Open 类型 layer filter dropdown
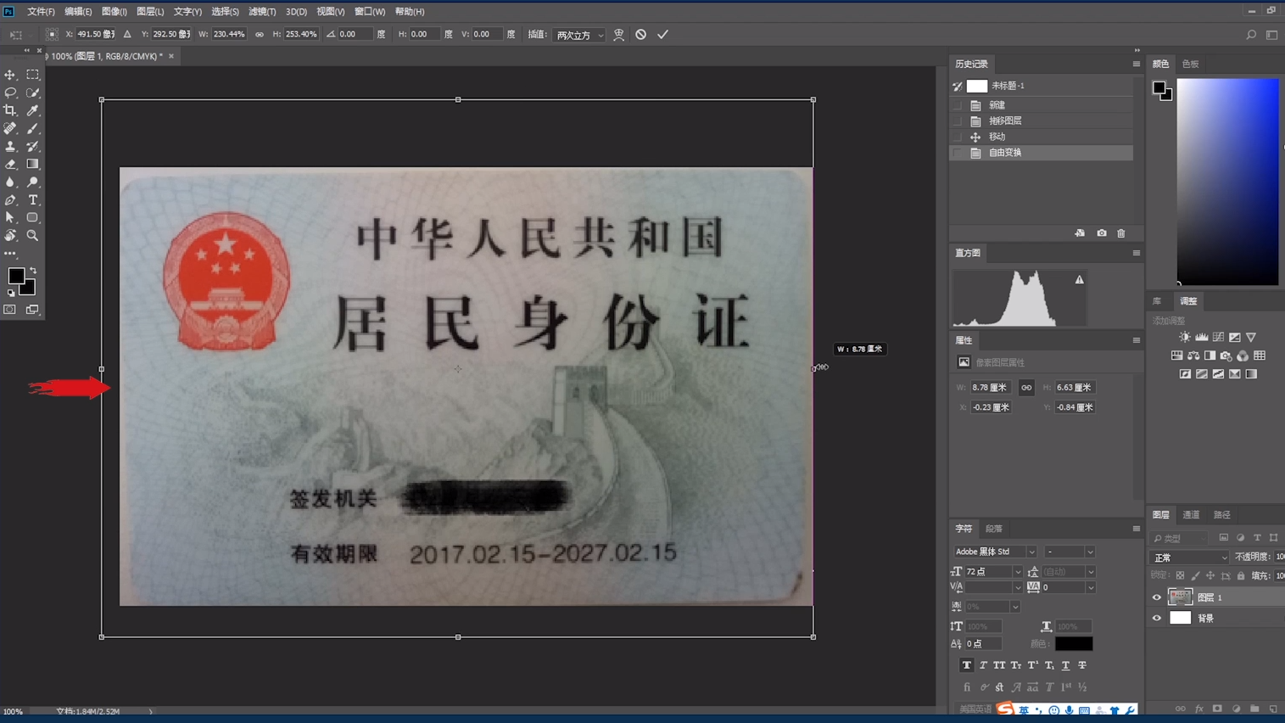The image size is (1285, 723). (x=1180, y=538)
